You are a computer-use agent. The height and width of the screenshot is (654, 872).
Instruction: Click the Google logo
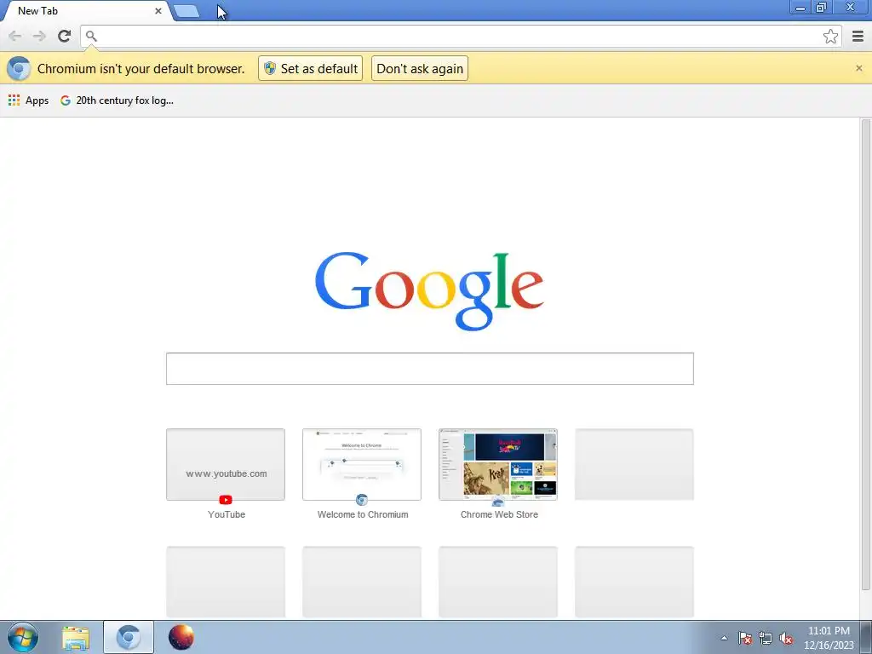(429, 290)
